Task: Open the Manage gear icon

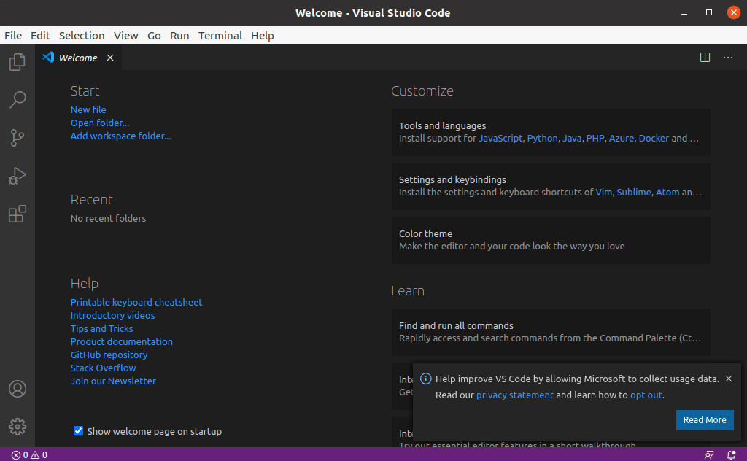Action: click(16, 427)
